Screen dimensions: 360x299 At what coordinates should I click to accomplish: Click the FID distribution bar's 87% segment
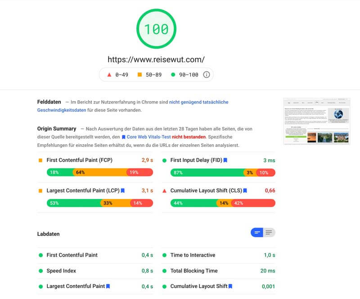point(207,172)
